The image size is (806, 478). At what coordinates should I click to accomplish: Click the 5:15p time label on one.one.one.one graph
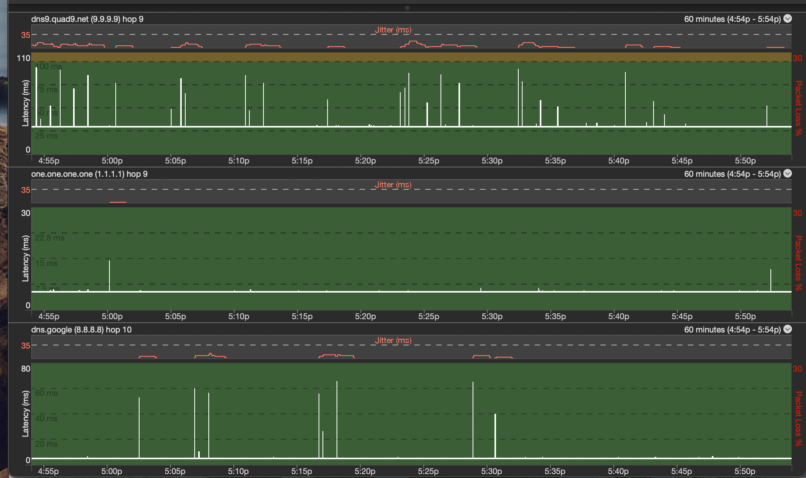[x=302, y=316]
